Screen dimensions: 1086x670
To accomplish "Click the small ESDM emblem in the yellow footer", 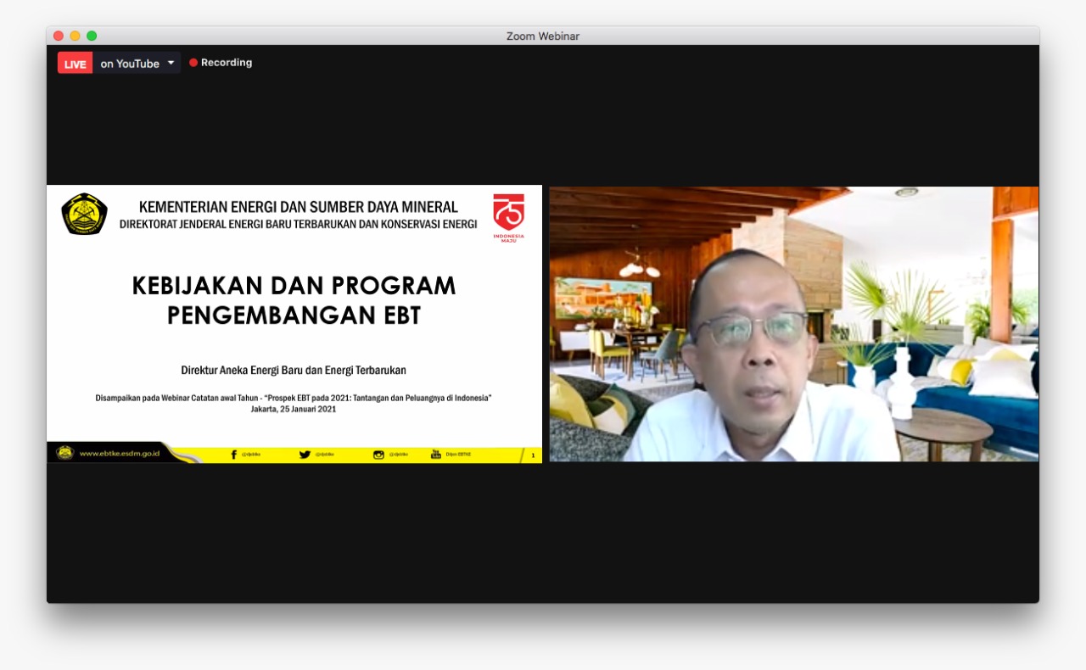I will [x=63, y=454].
